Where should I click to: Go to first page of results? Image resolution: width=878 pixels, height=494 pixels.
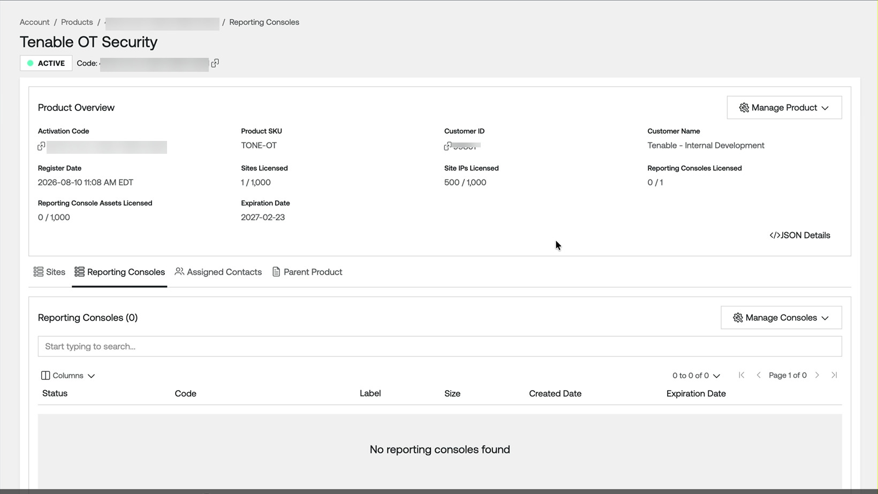[741, 375]
